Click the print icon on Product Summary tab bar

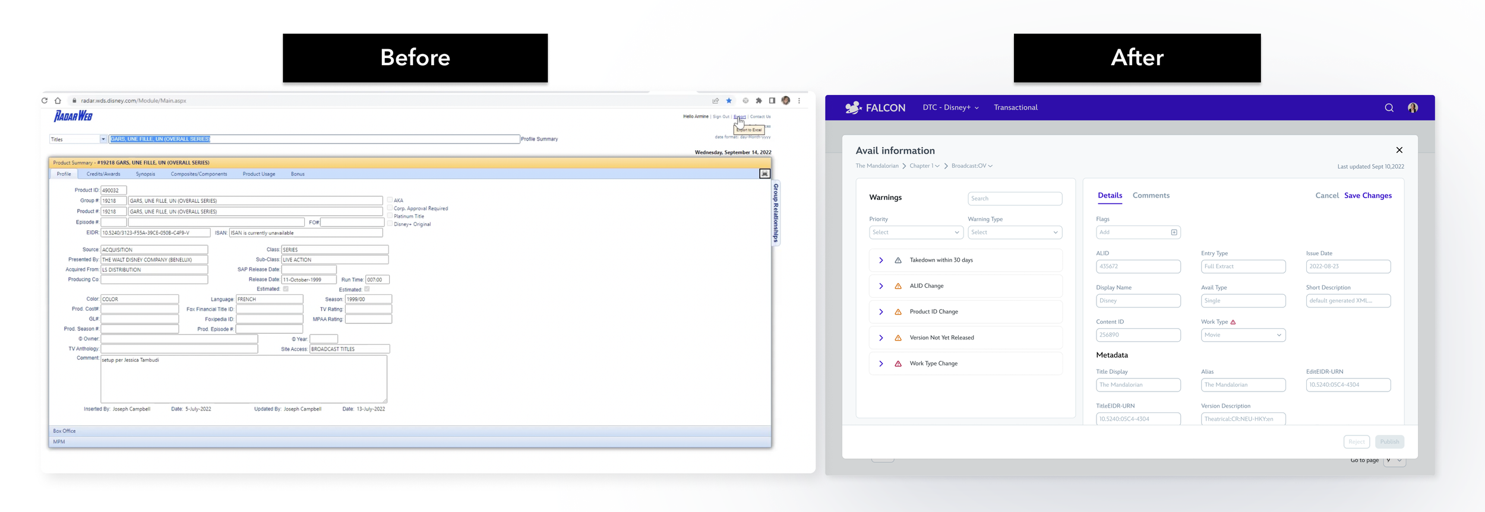click(764, 174)
